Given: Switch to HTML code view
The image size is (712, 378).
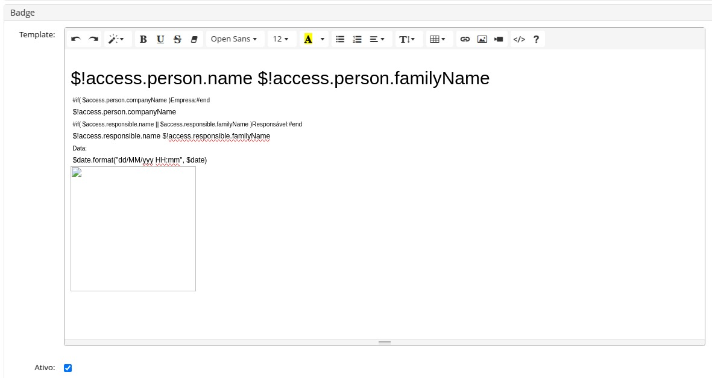Looking at the screenshot, I should (x=518, y=39).
